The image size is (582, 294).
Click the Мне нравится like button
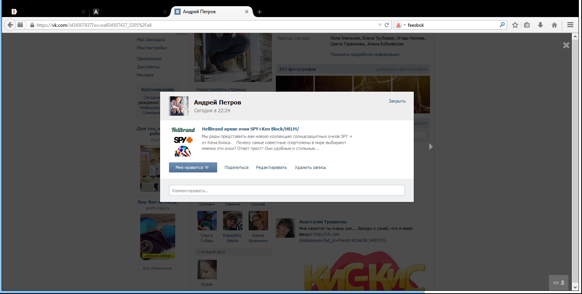coord(193,167)
